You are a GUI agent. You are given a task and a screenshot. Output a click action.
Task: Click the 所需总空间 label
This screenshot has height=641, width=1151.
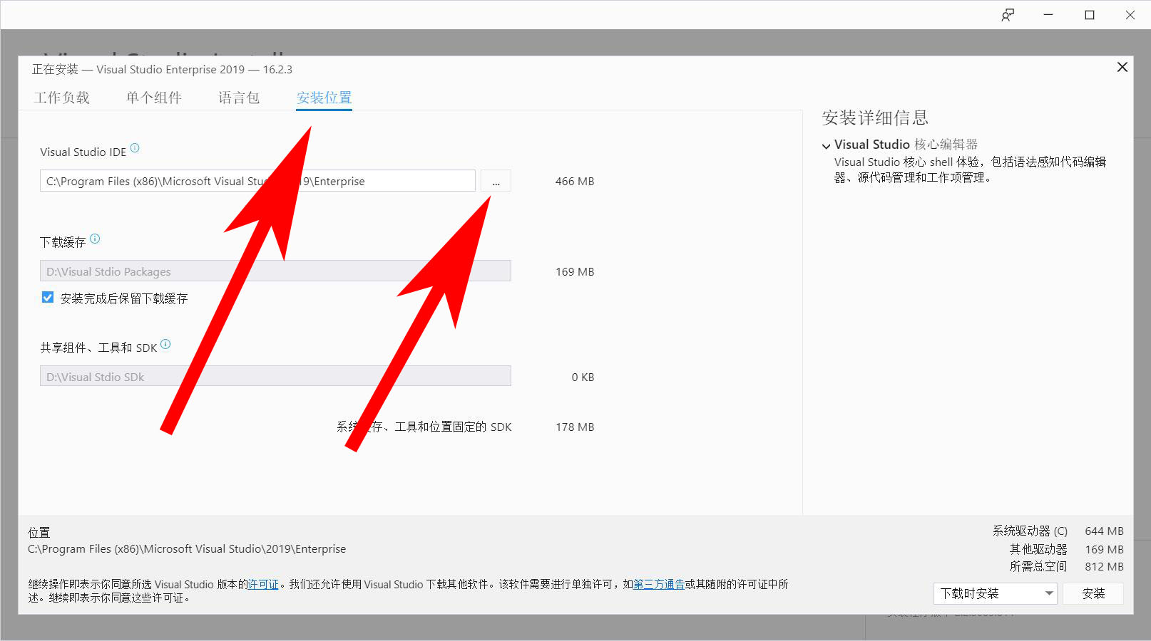coord(1038,566)
